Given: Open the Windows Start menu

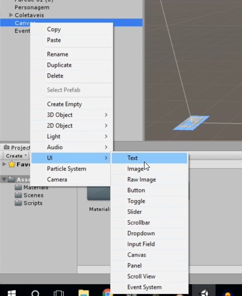Looking at the screenshot, I should tap(12, 293).
